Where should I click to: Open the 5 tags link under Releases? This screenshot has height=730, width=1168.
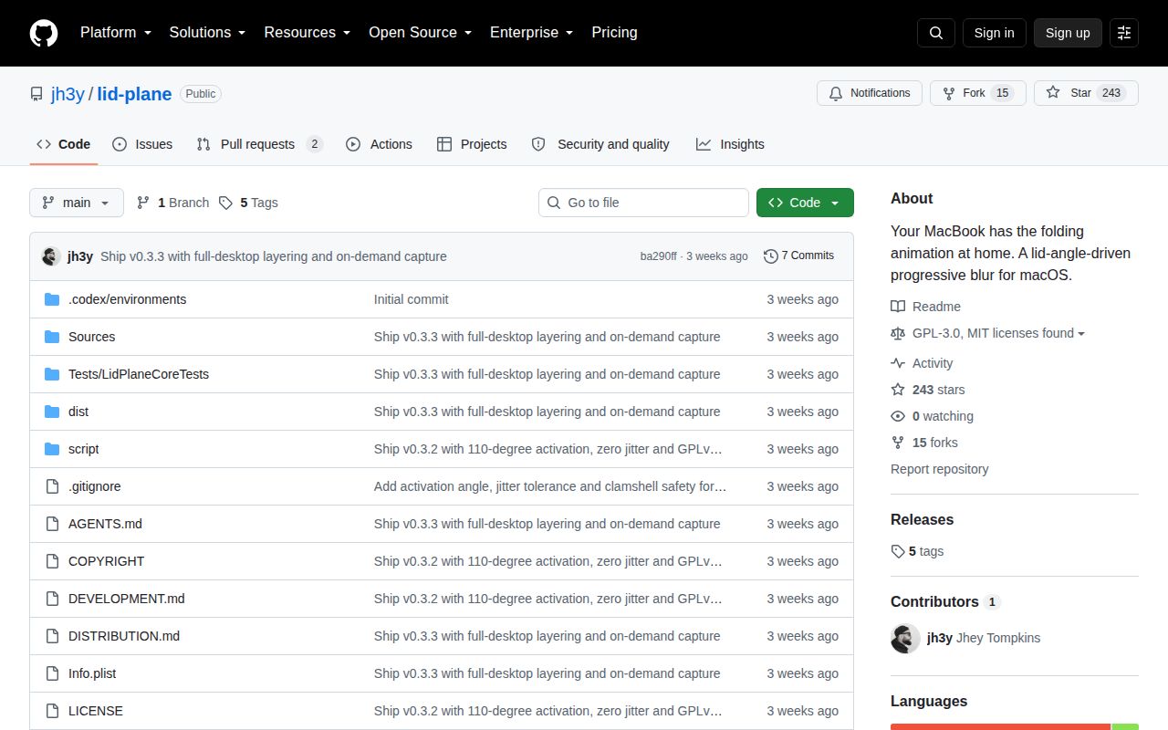(917, 551)
